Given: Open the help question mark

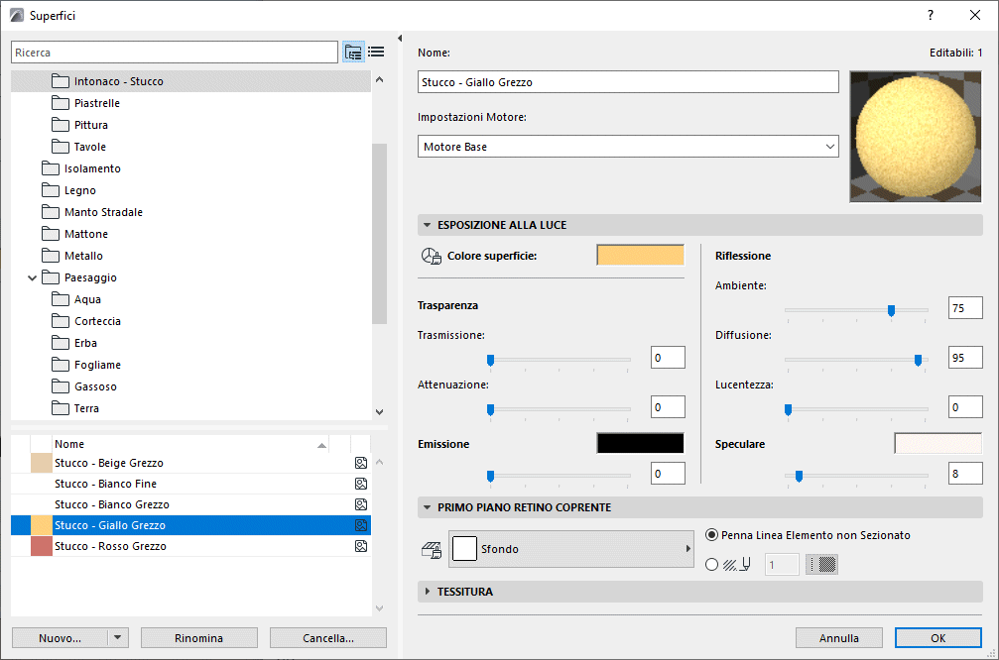Looking at the screenshot, I should pyautogui.click(x=931, y=15).
